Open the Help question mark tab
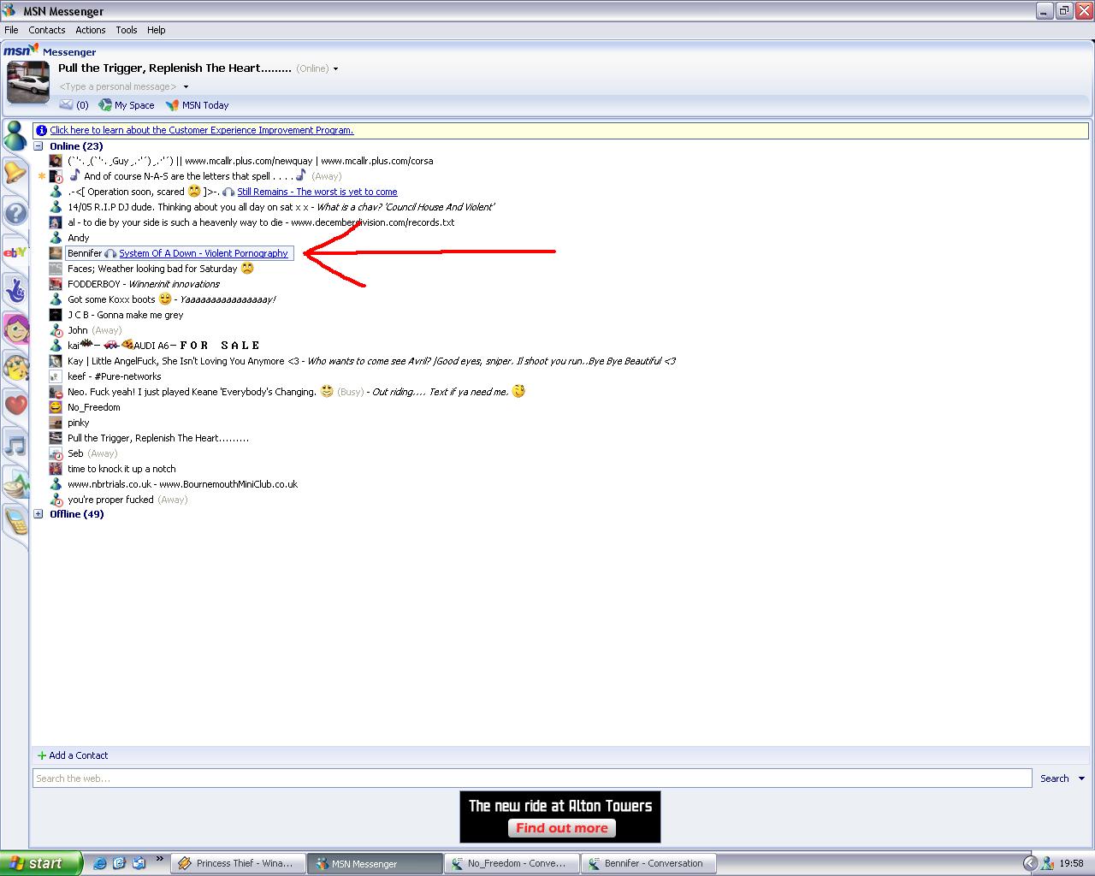The height and width of the screenshot is (876, 1095). 15,213
